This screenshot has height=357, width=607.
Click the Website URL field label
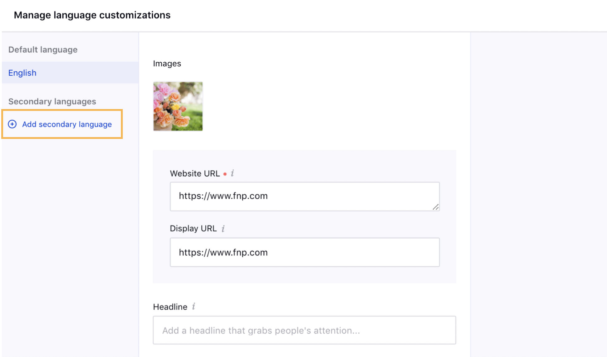(x=195, y=174)
